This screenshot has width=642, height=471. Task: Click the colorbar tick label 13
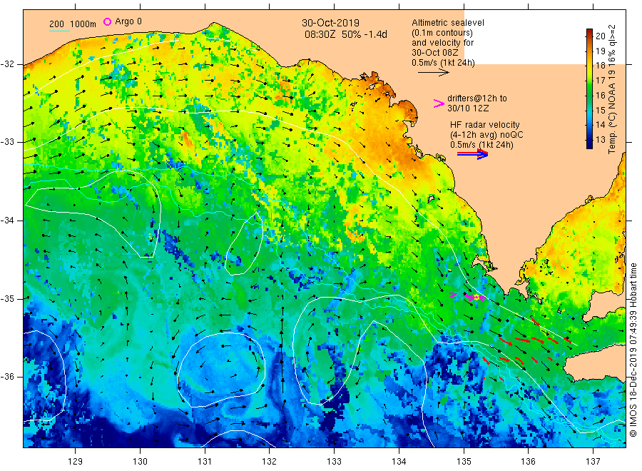[600, 140]
